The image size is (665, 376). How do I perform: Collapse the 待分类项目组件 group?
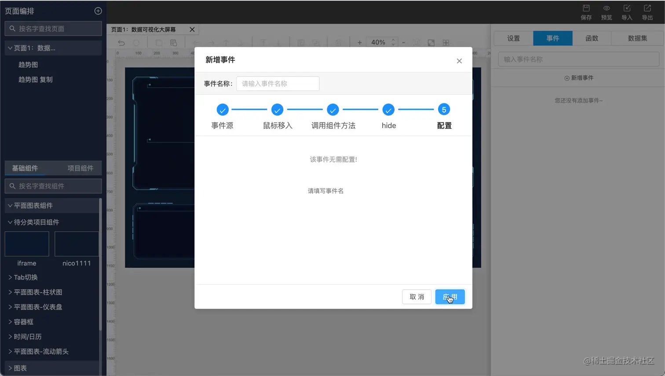point(10,222)
